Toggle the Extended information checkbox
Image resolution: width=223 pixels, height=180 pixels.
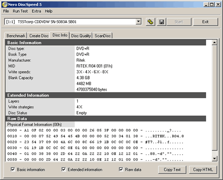coord(64,170)
